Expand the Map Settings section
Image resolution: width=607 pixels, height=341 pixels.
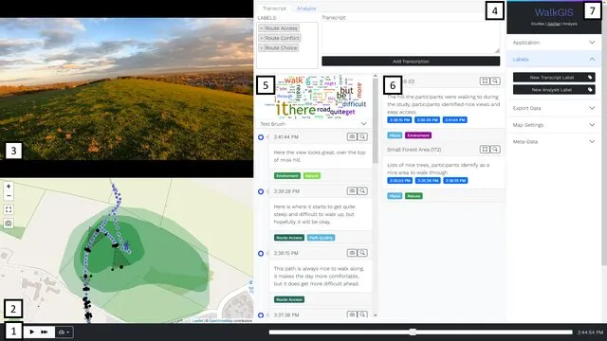[554, 125]
